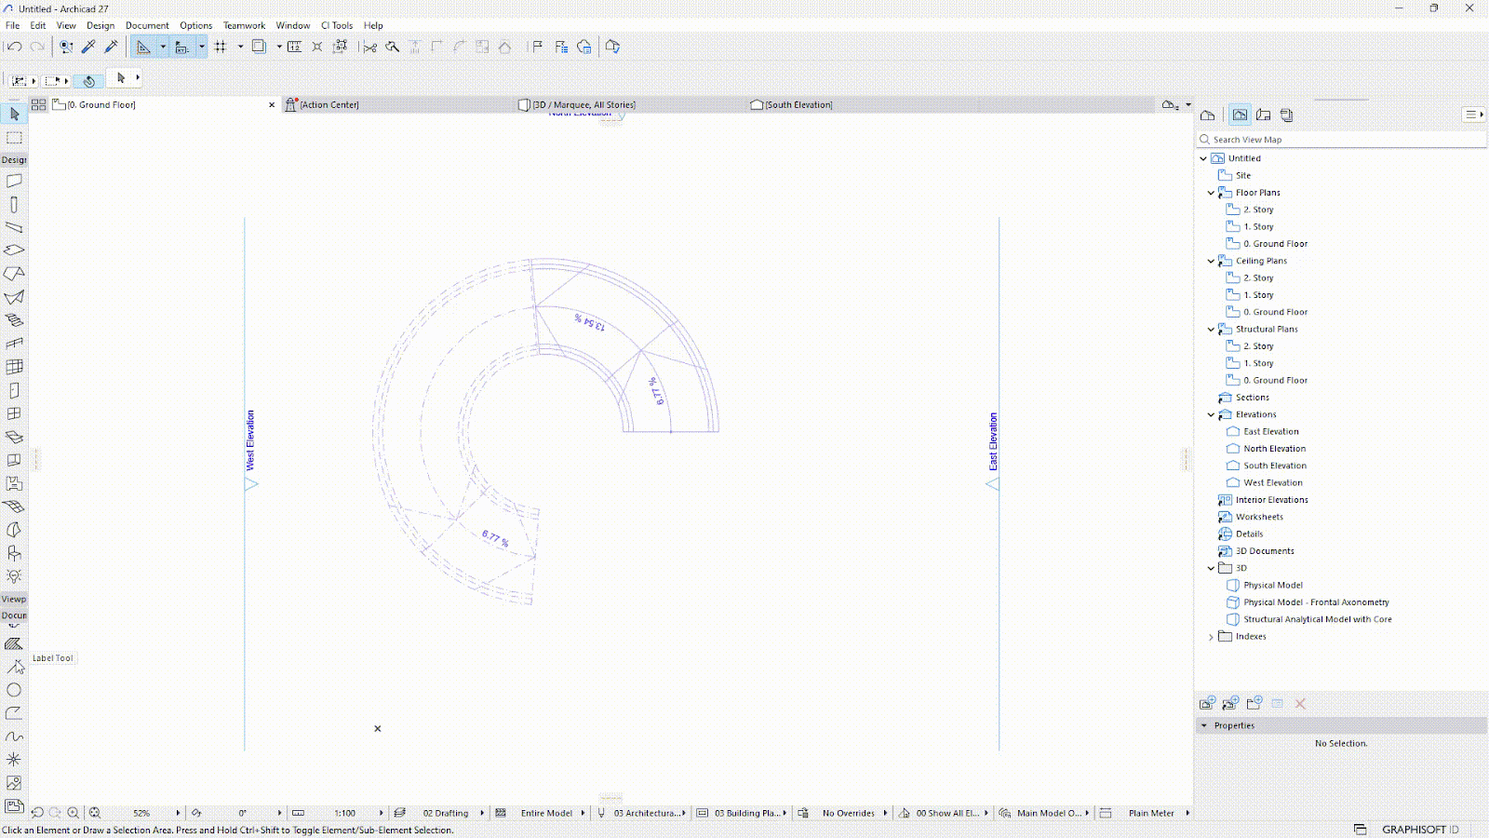Select the East Elevation tree item

click(1271, 432)
